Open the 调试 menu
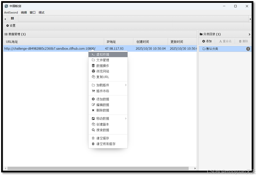 point(42,12)
